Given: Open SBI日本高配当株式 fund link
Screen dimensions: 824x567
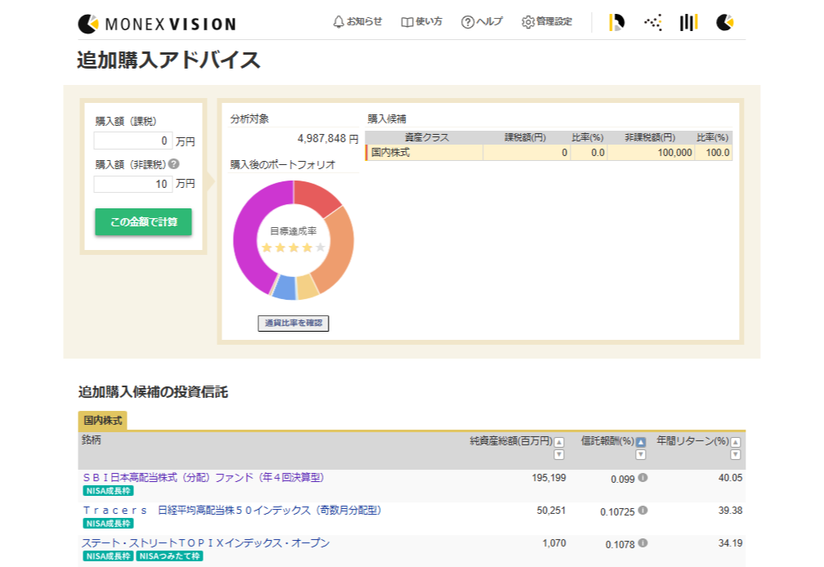Looking at the screenshot, I should [x=204, y=477].
